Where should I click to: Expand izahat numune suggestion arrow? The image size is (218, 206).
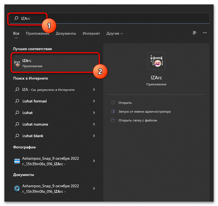(94, 124)
